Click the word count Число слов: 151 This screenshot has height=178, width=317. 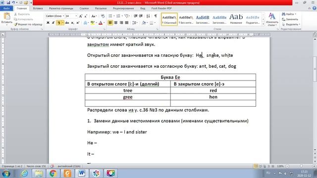click(x=36, y=166)
